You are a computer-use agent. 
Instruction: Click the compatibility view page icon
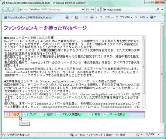[x=87, y=10]
